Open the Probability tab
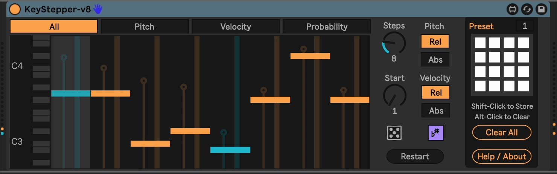The height and width of the screenshot is (174, 557). [x=327, y=27]
